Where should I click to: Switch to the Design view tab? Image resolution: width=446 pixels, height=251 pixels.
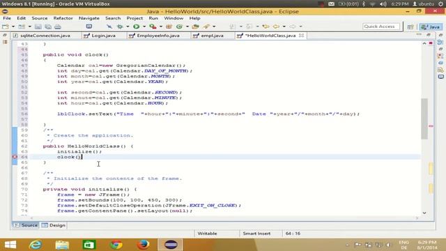click(54, 225)
